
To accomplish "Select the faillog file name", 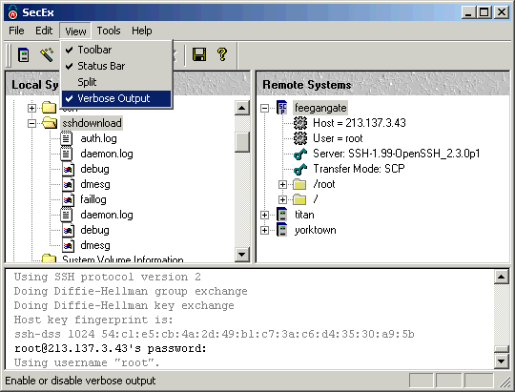I will coord(93,199).
